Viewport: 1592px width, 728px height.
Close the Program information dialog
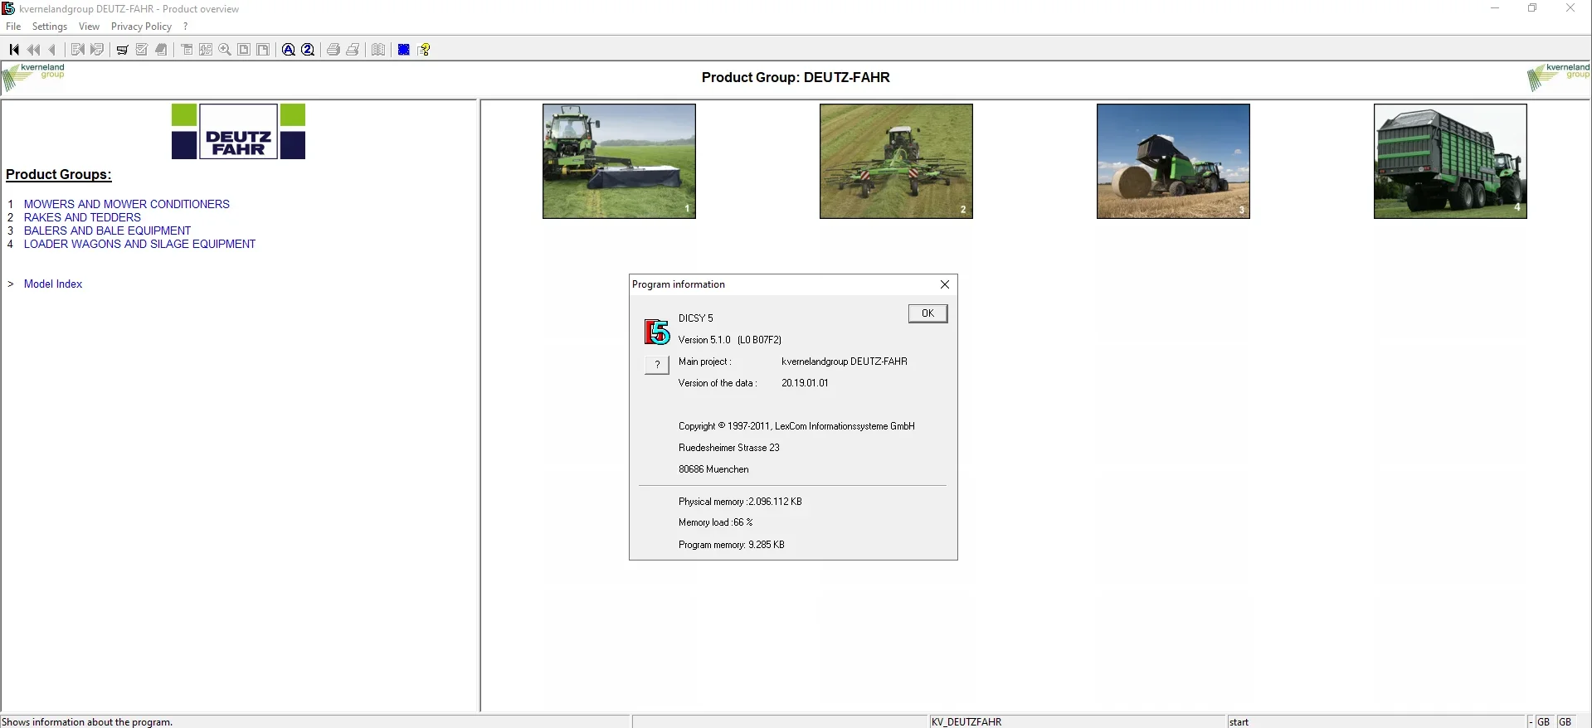tap(945, 284)
